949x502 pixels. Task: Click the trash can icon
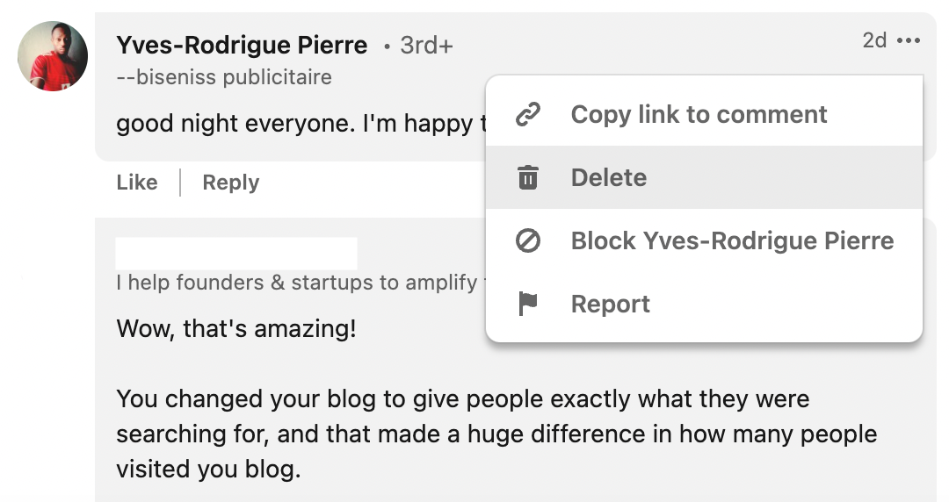pyautogui.click(x=527, y=177)
